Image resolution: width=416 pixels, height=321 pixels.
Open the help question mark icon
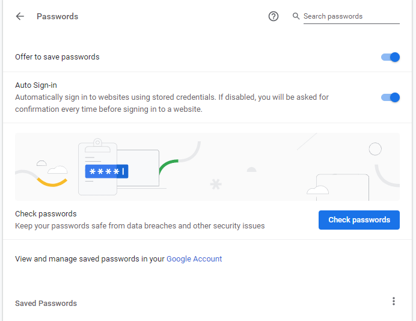(274, 16)
